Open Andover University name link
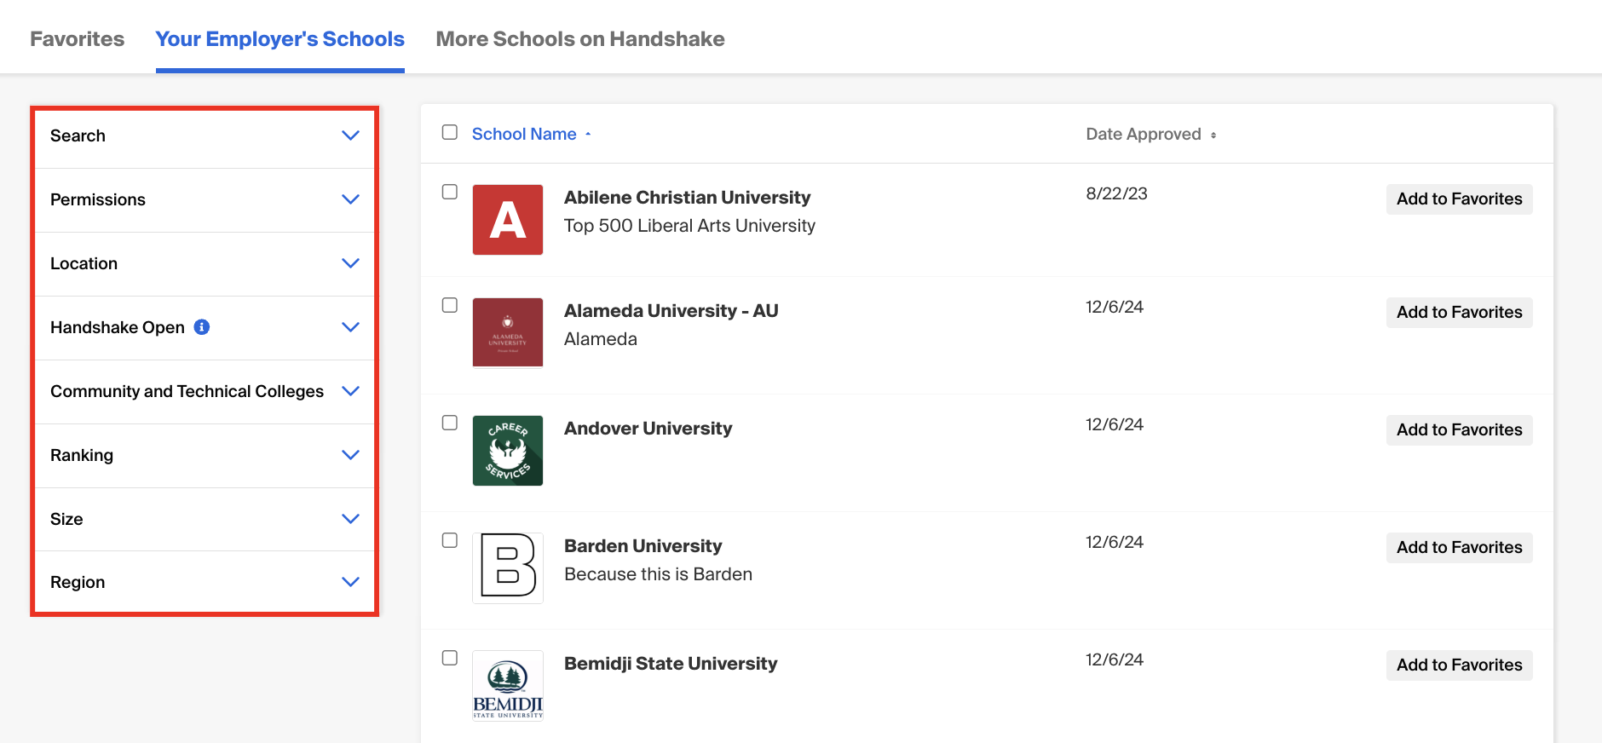1602x743 pixels. point(648,429)
